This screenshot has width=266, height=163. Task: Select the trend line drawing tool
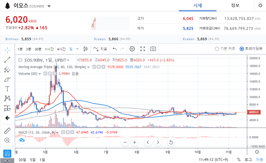tap(7, 60)
